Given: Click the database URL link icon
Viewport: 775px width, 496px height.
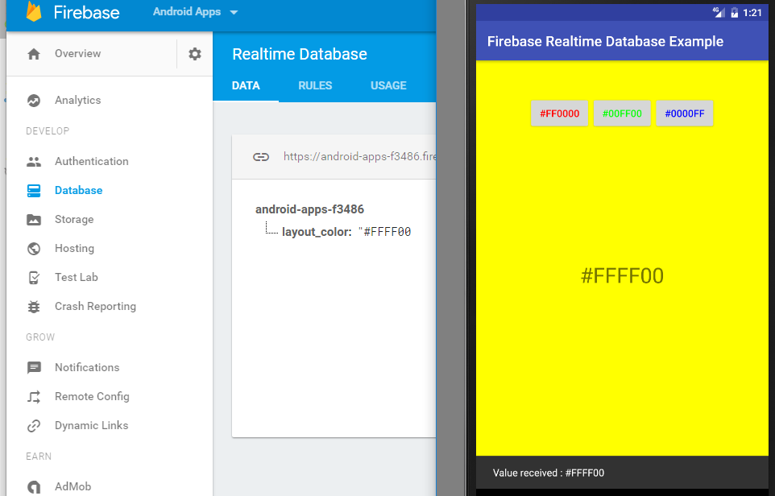Looking at the screenshot, I should coord(261,157).
